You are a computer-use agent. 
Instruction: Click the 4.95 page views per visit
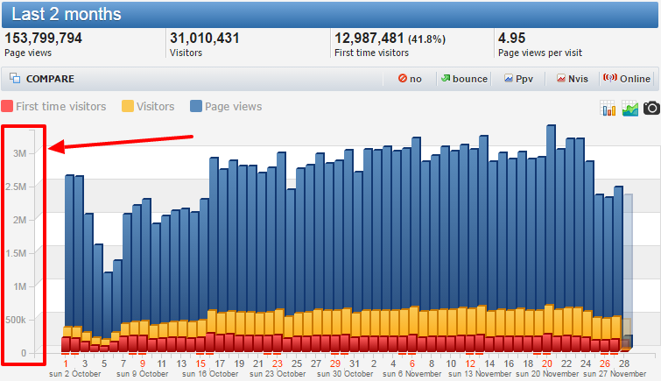coord(510,39)
